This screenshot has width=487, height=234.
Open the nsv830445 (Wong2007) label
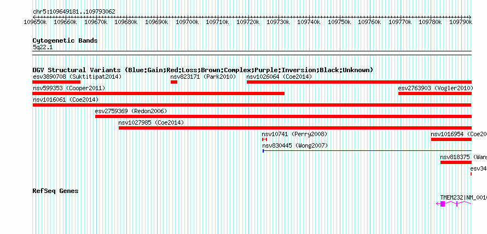[295, 146]
